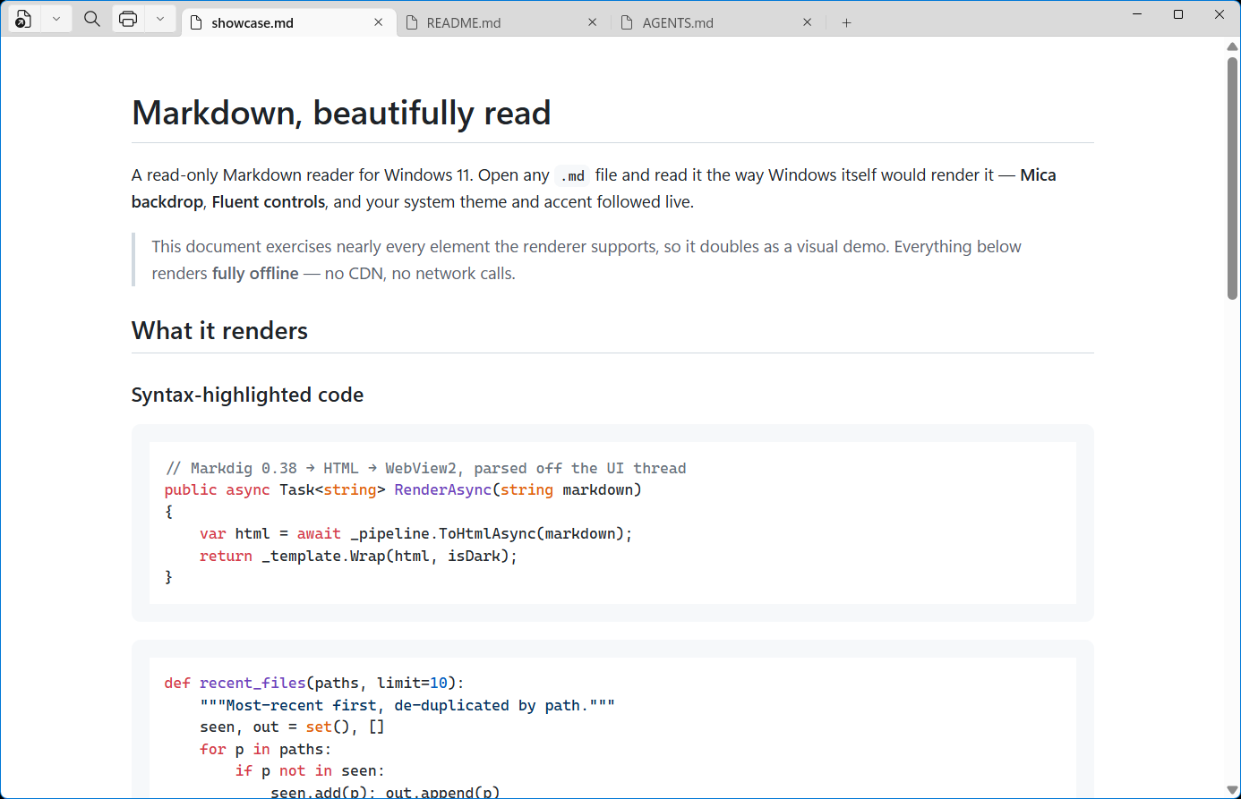The width and height of the screenshot is (1241, 799).
Task: Click the vertical scrollbar thumb
Action: [1233, 178]
